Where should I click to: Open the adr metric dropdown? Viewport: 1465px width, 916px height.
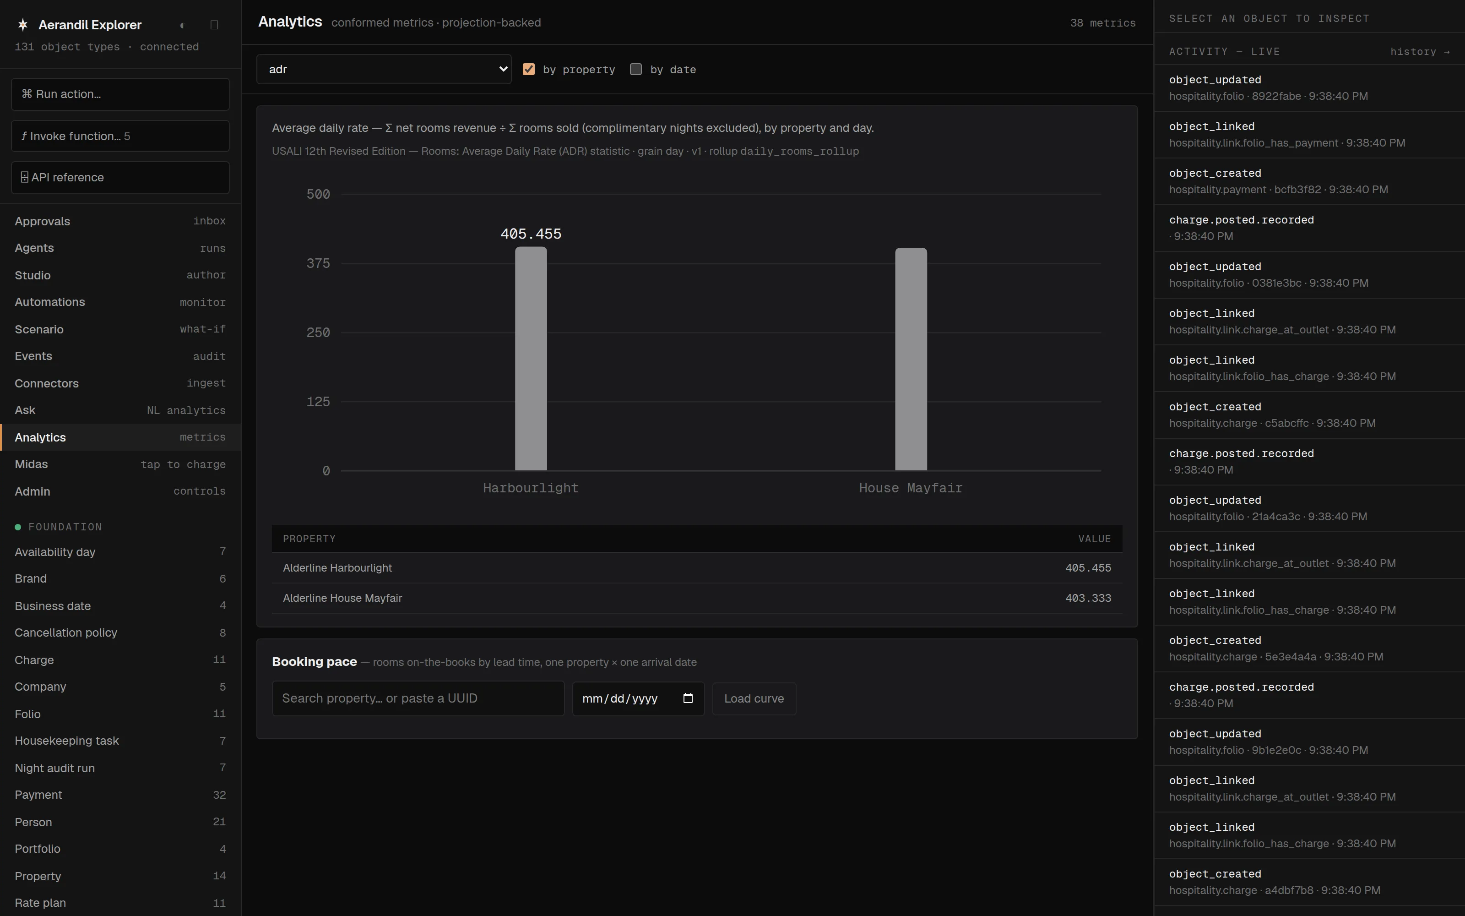point(384,69)
